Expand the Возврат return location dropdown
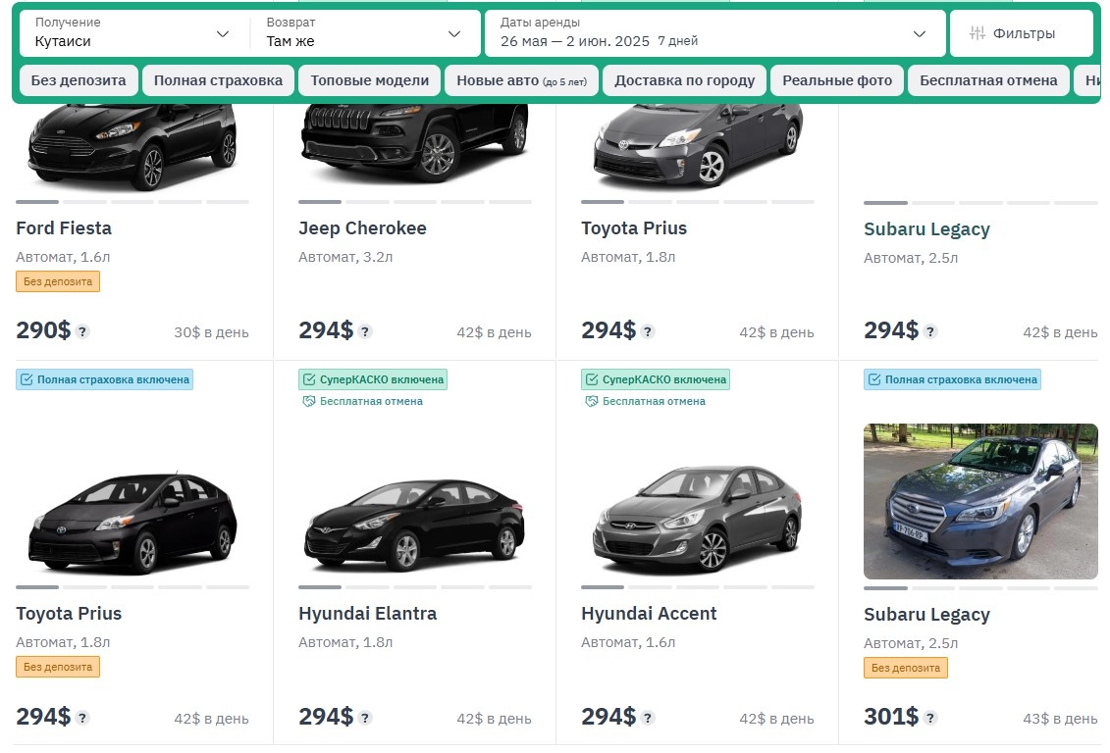Screen dimensions: 1110x753 [362, 32]
